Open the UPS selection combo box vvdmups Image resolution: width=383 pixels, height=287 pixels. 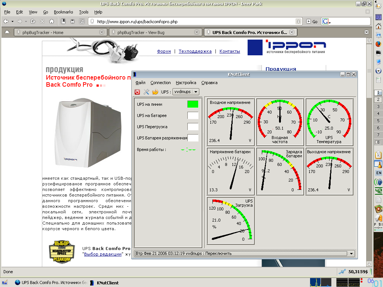tap(186, 92)
